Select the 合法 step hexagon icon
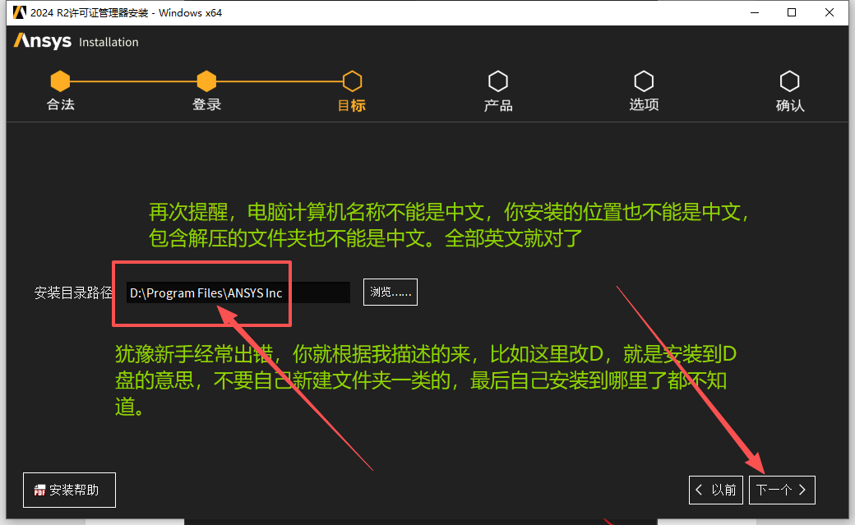855x525 pixels. coord(60,81)
